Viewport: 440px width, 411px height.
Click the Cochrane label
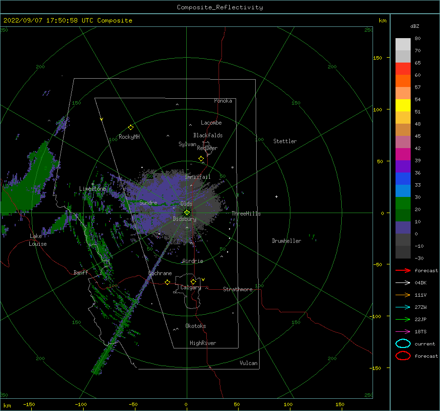tap(160, 273)
